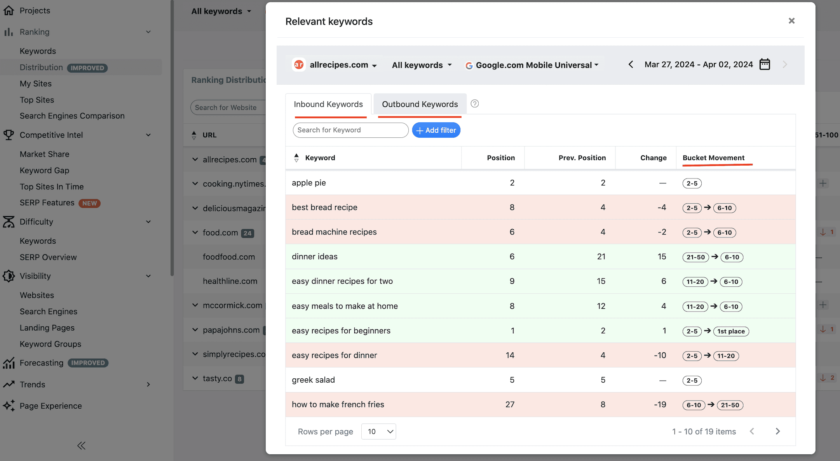Collapse sidebar with double chevron icon

click(81, 445)
